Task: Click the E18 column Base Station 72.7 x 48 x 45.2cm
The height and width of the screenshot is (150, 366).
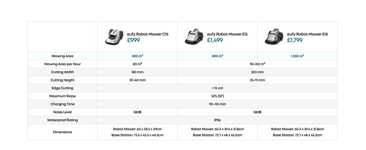Action: point(297,135)
